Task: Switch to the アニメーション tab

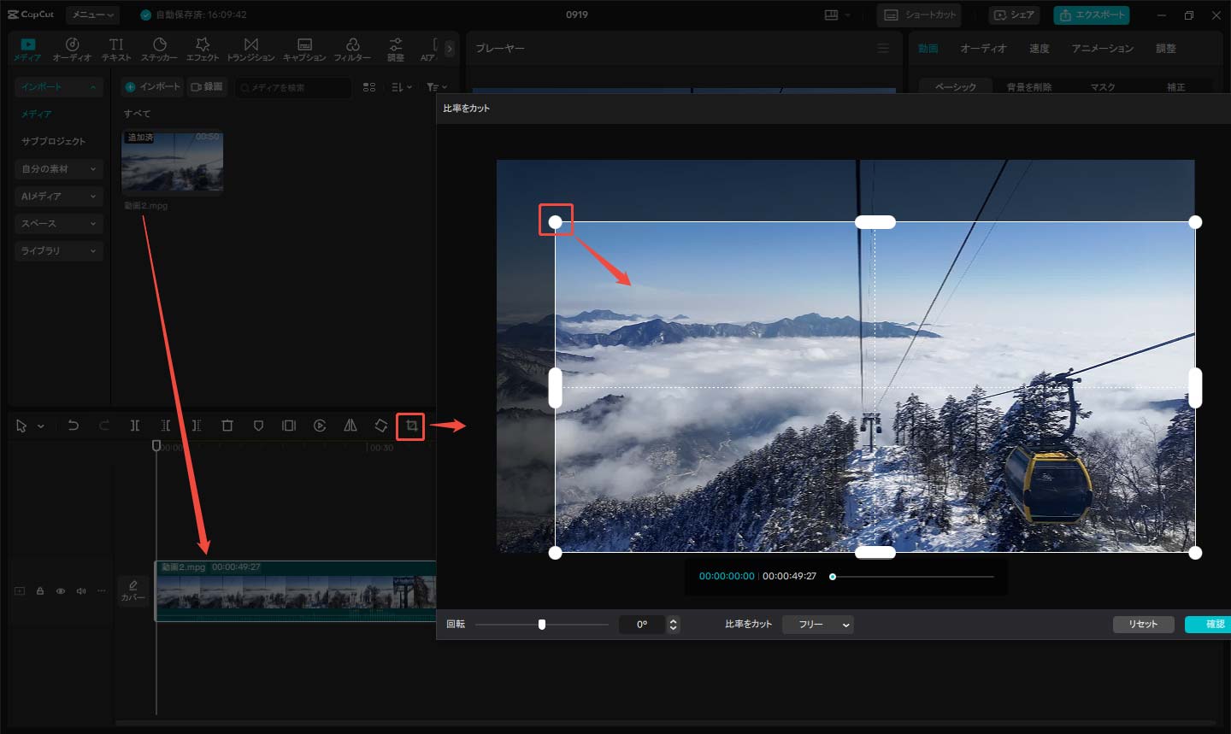Action: coord(1102,49)
